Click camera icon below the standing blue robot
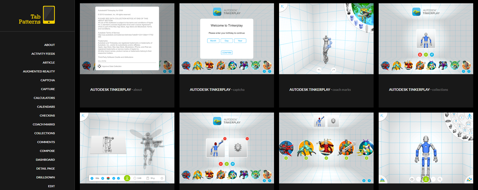The height and width of the screenshot is (190, 478). point(412,179)
